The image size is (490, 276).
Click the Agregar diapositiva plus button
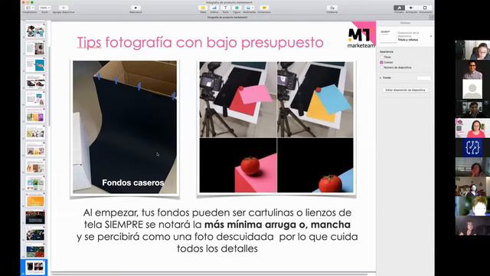click(64, 8)
